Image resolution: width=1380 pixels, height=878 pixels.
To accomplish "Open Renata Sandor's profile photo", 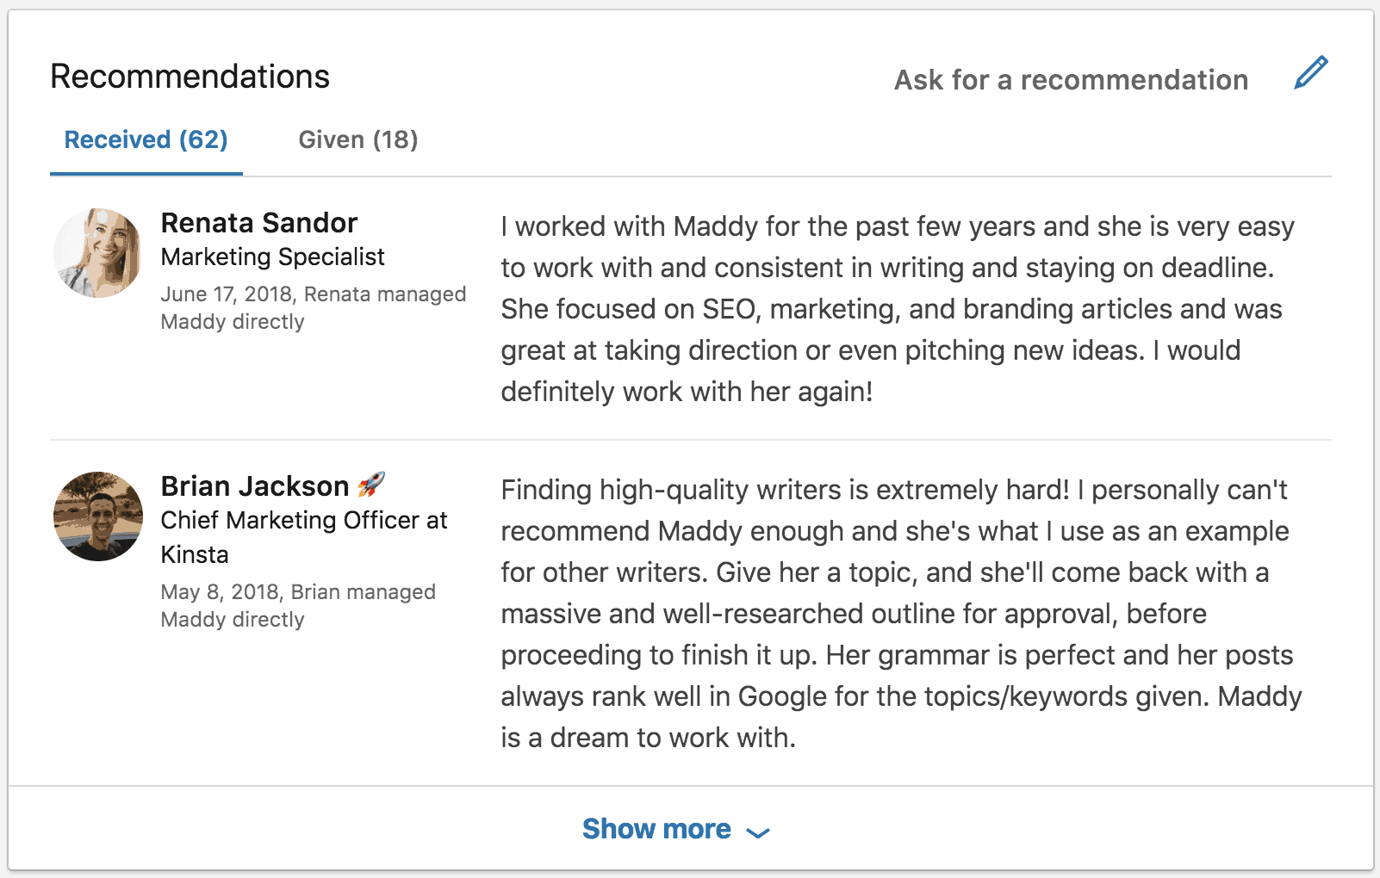I will pos(98,254).
